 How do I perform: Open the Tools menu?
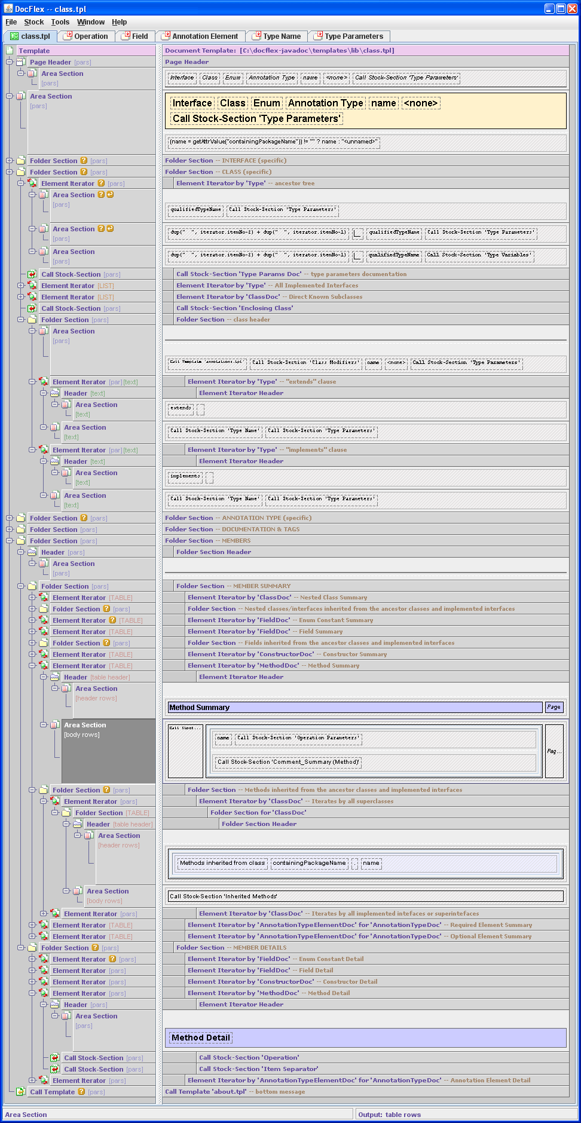[x=60, y=22]
